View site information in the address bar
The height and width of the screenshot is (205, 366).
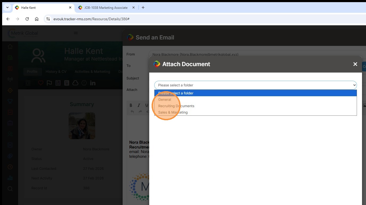point(48,19)
